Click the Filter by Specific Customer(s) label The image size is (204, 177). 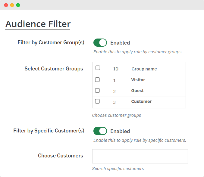pyautogui.click(x=49, y=131)
